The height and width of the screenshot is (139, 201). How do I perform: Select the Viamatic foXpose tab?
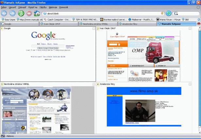point(177,24)
